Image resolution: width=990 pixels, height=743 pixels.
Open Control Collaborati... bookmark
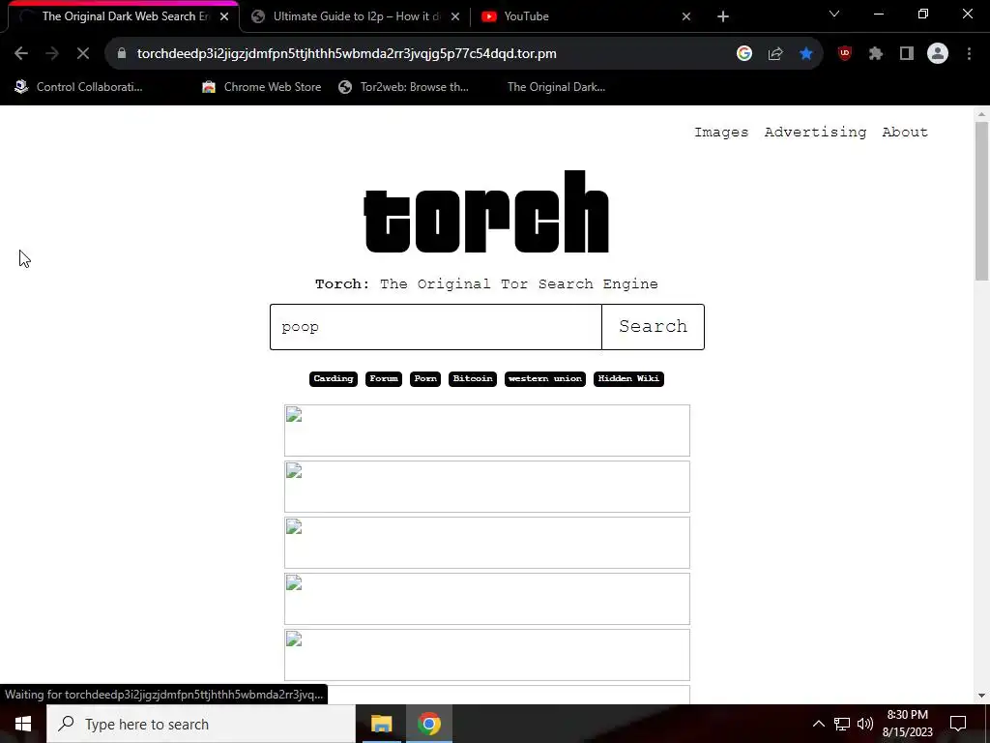[78, 87]
